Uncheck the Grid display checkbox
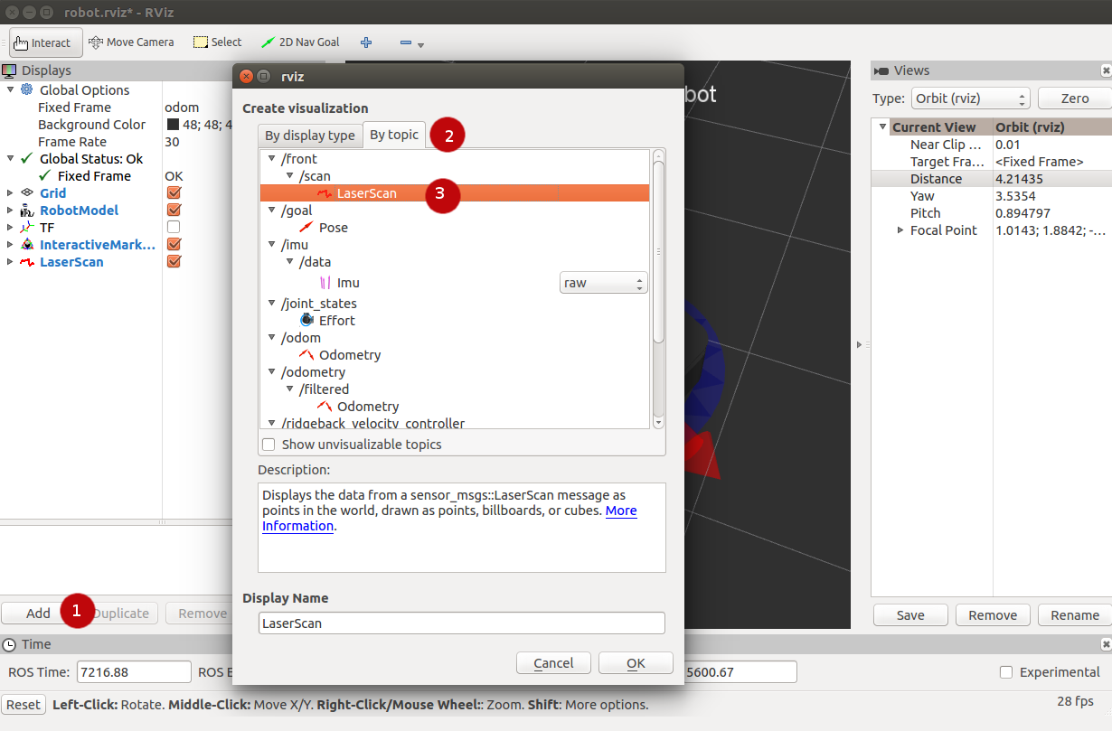This screenshot has width=1112, height=731. coord(174,193)
